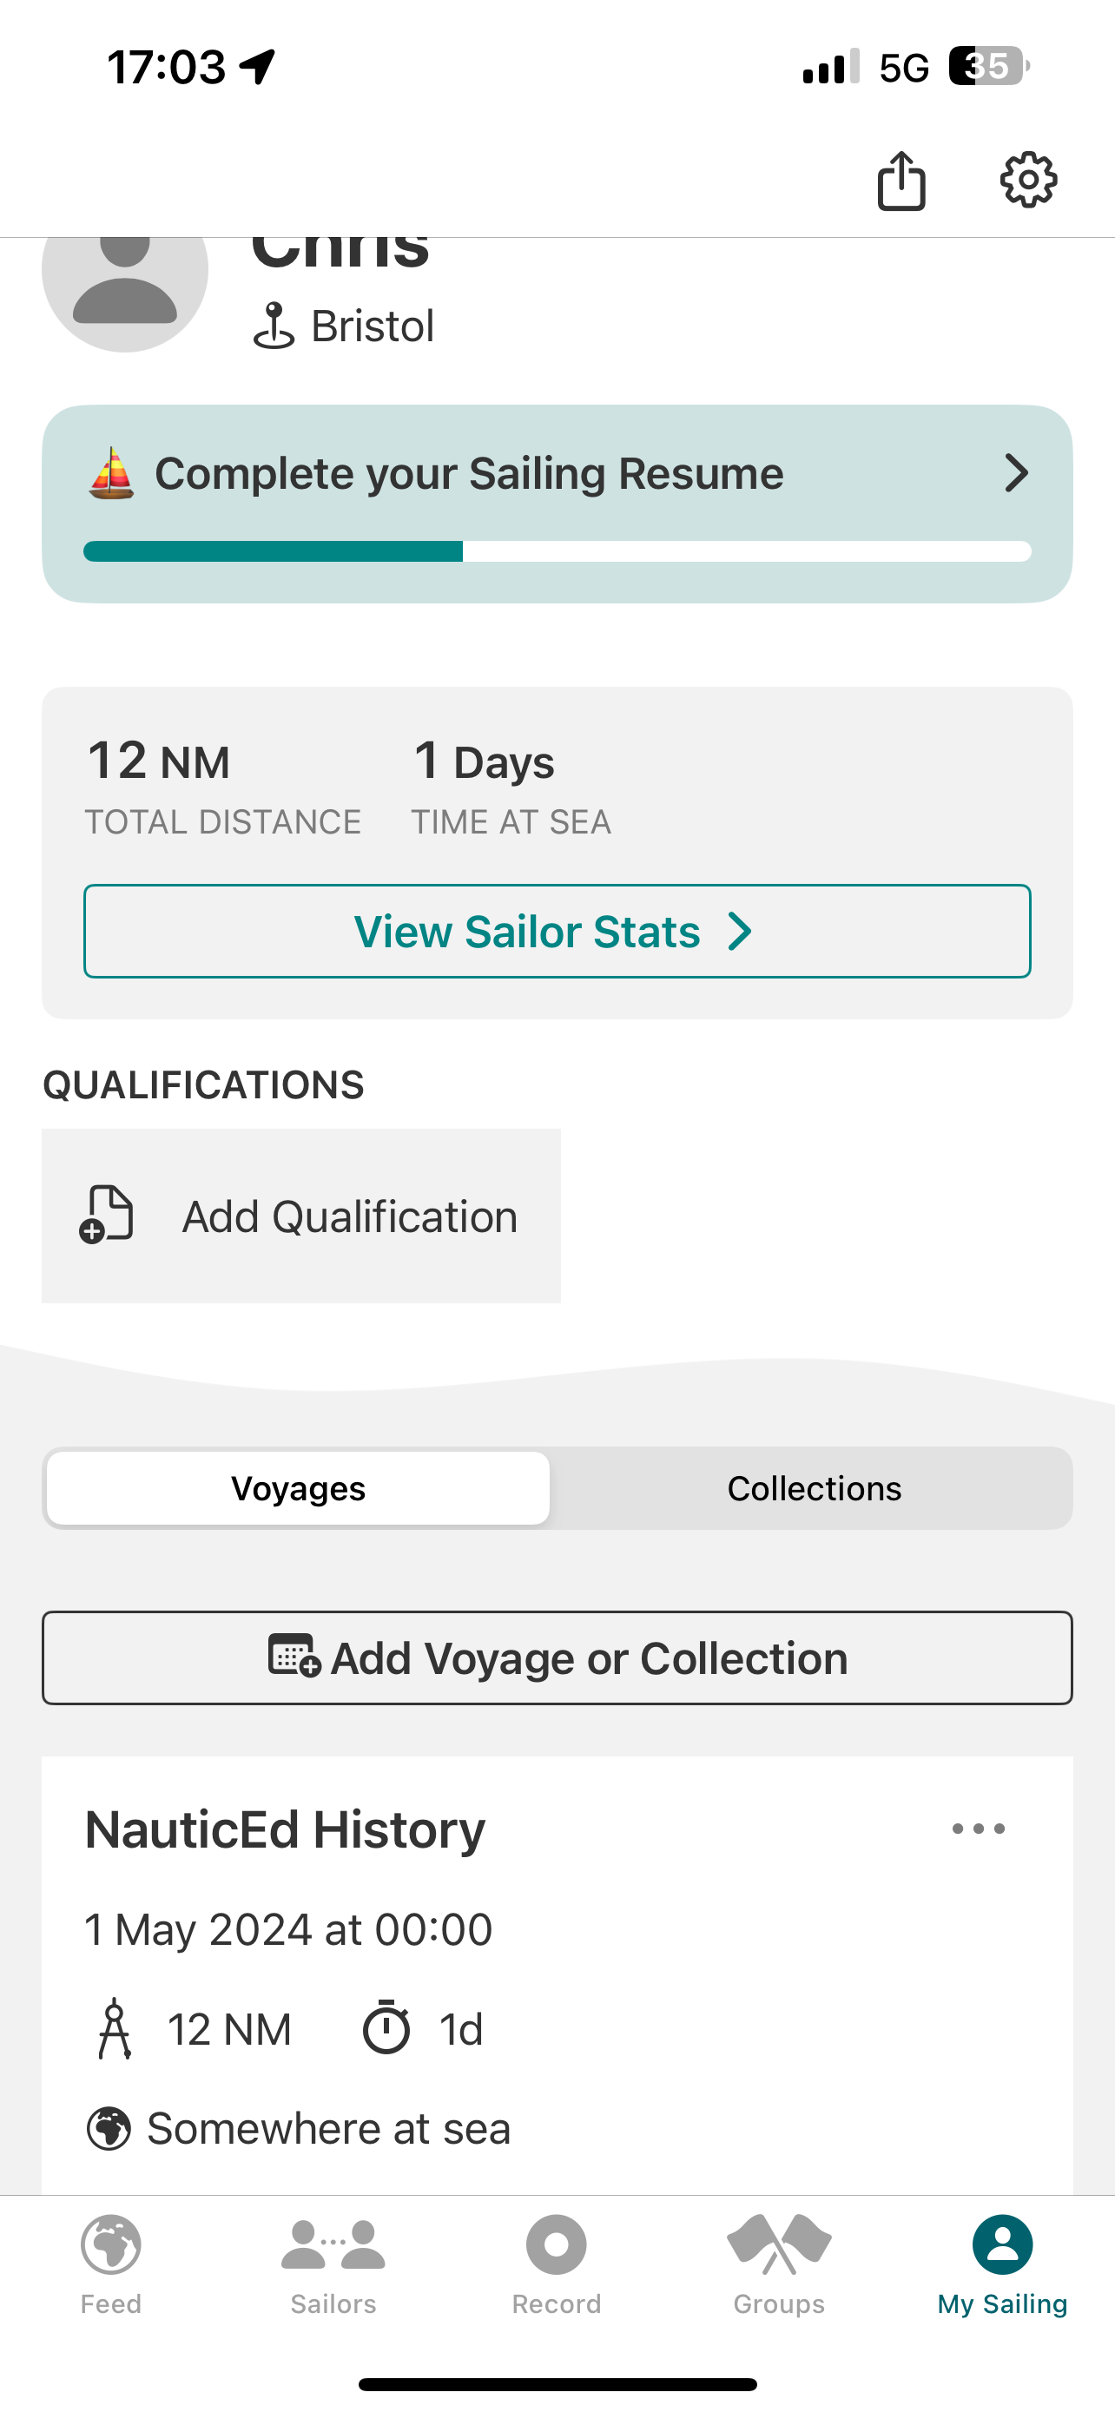The image size is (1115, 2412).
Task: Switch to the Collections segment
Action: point(814,1488)
